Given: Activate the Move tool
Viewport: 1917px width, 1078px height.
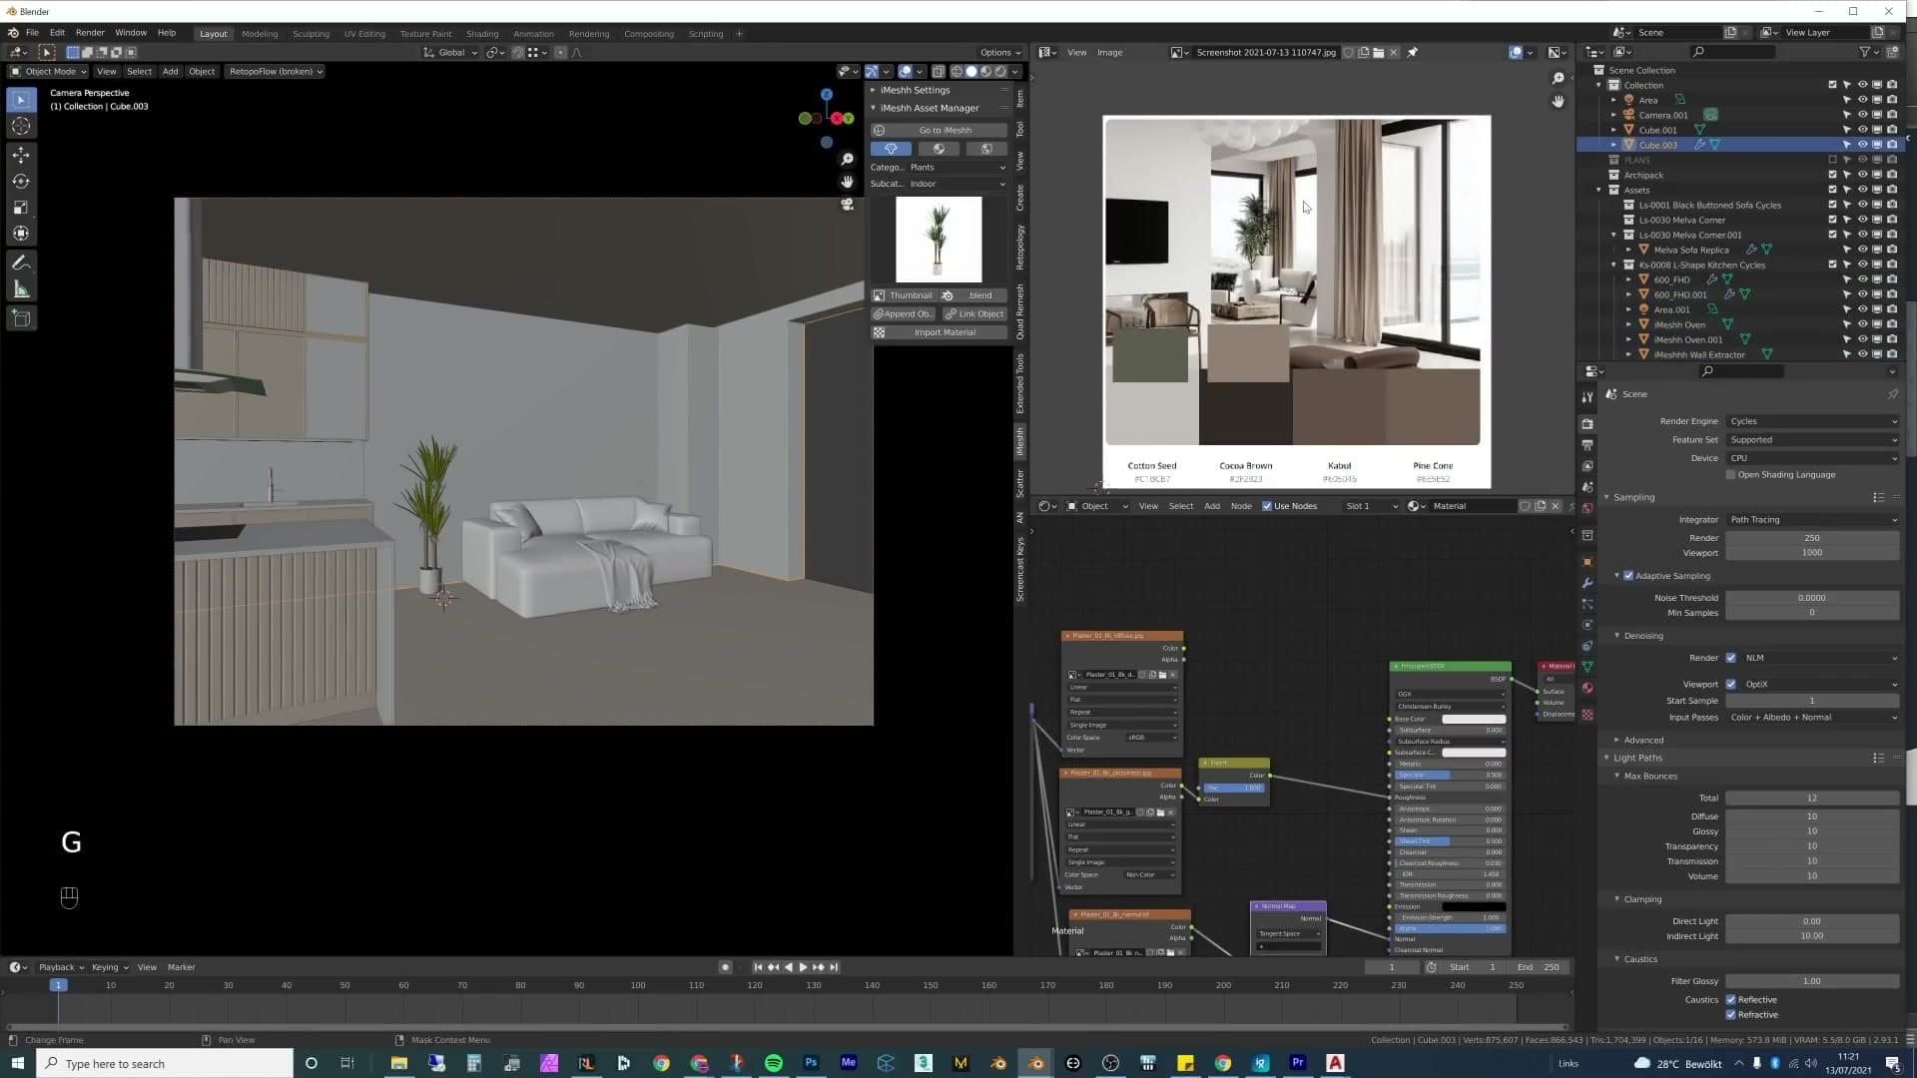Looking at the screenshot, I should pos(21,155).
